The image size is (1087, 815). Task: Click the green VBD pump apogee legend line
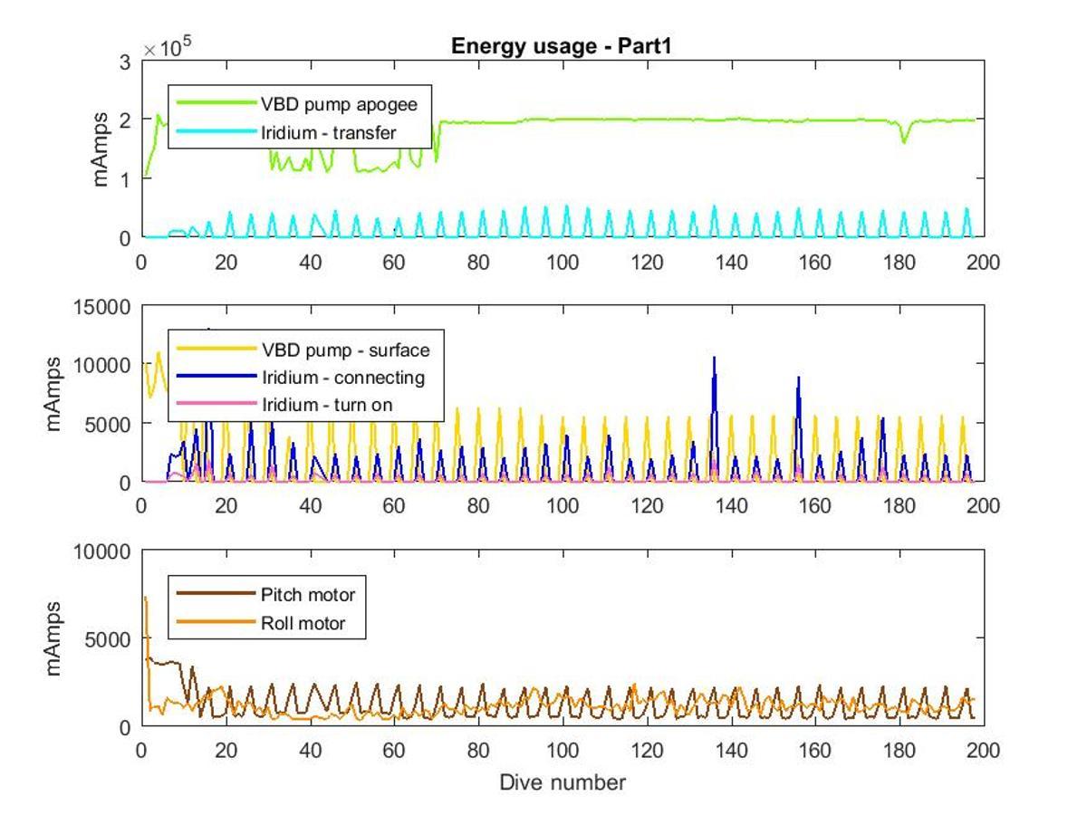(x=216, y=104)
